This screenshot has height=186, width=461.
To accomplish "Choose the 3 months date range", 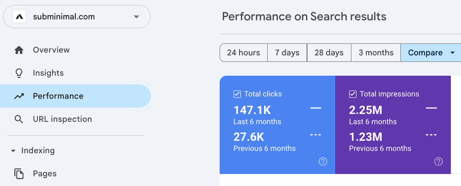I will point(376,53).
